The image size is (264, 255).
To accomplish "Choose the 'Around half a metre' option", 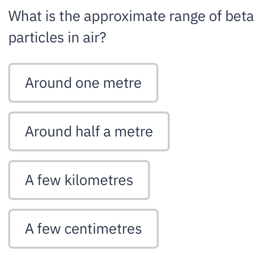I will coord(89,131).
